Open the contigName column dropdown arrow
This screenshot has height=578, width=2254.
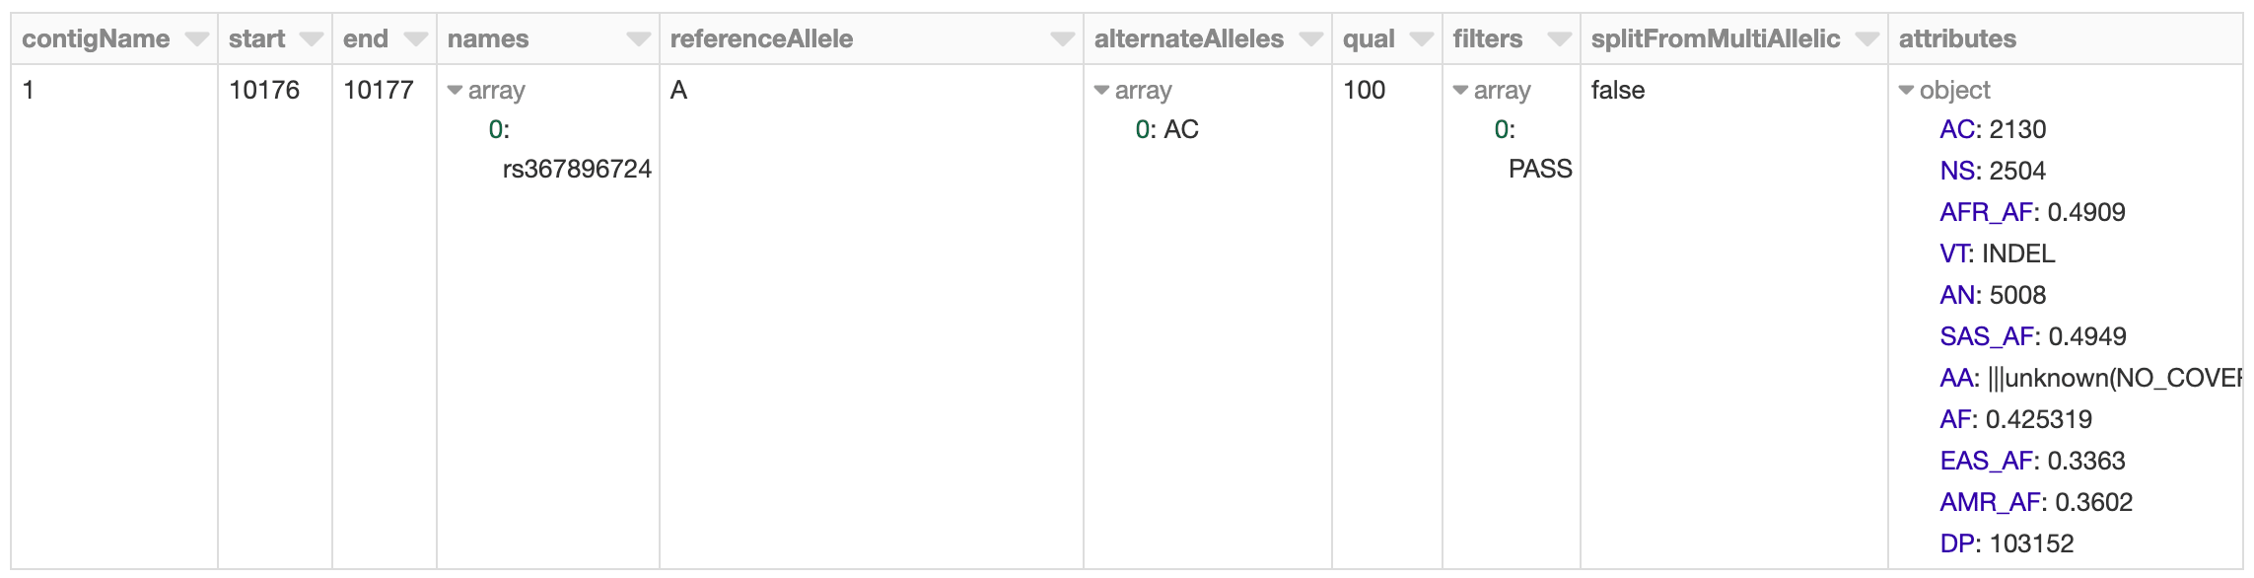[196, 39]
